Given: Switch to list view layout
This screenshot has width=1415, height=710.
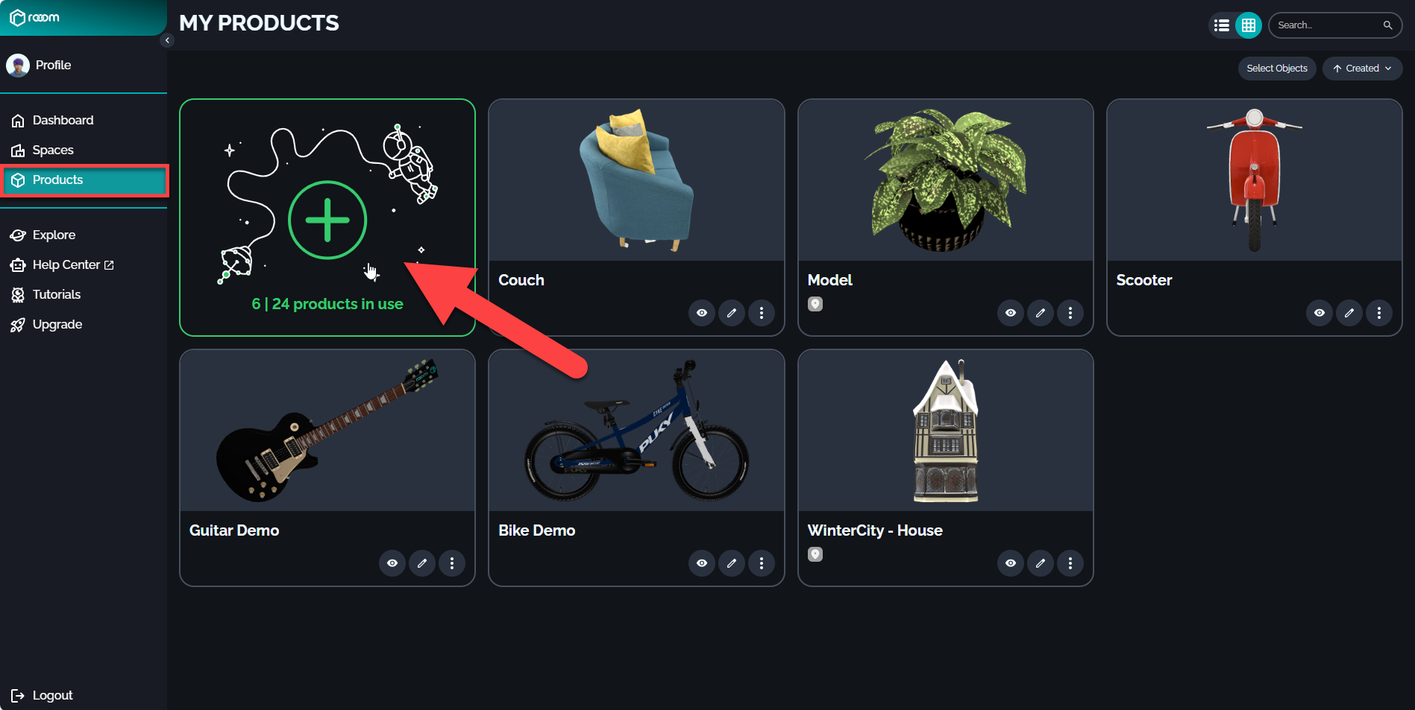Looking at the screenshot, I should point(1221,25).
